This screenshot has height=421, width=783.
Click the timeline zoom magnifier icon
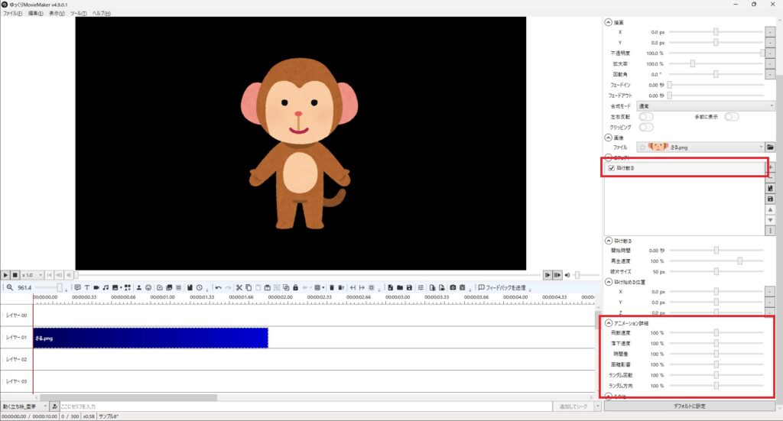[x=9, y=287]
